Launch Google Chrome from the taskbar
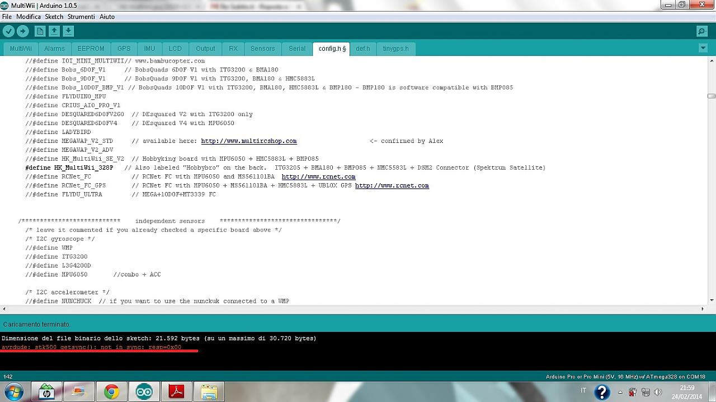This screenshot has width=716, height=402. 111,392
